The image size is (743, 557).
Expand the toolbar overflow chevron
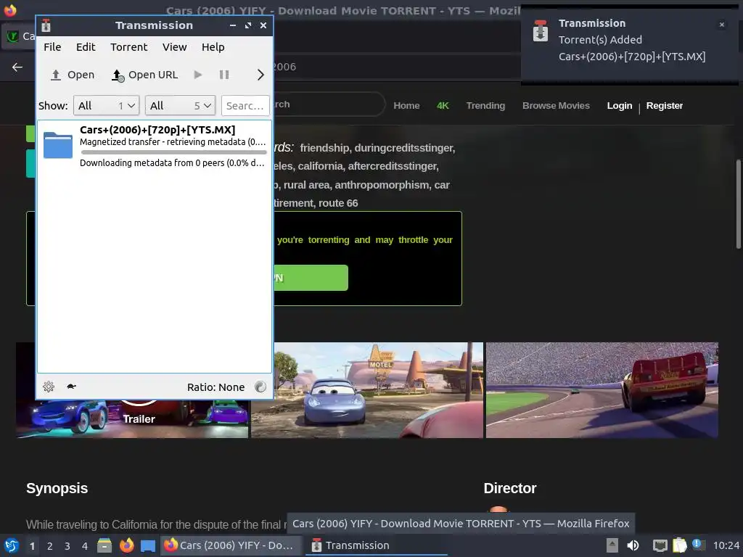260,75
